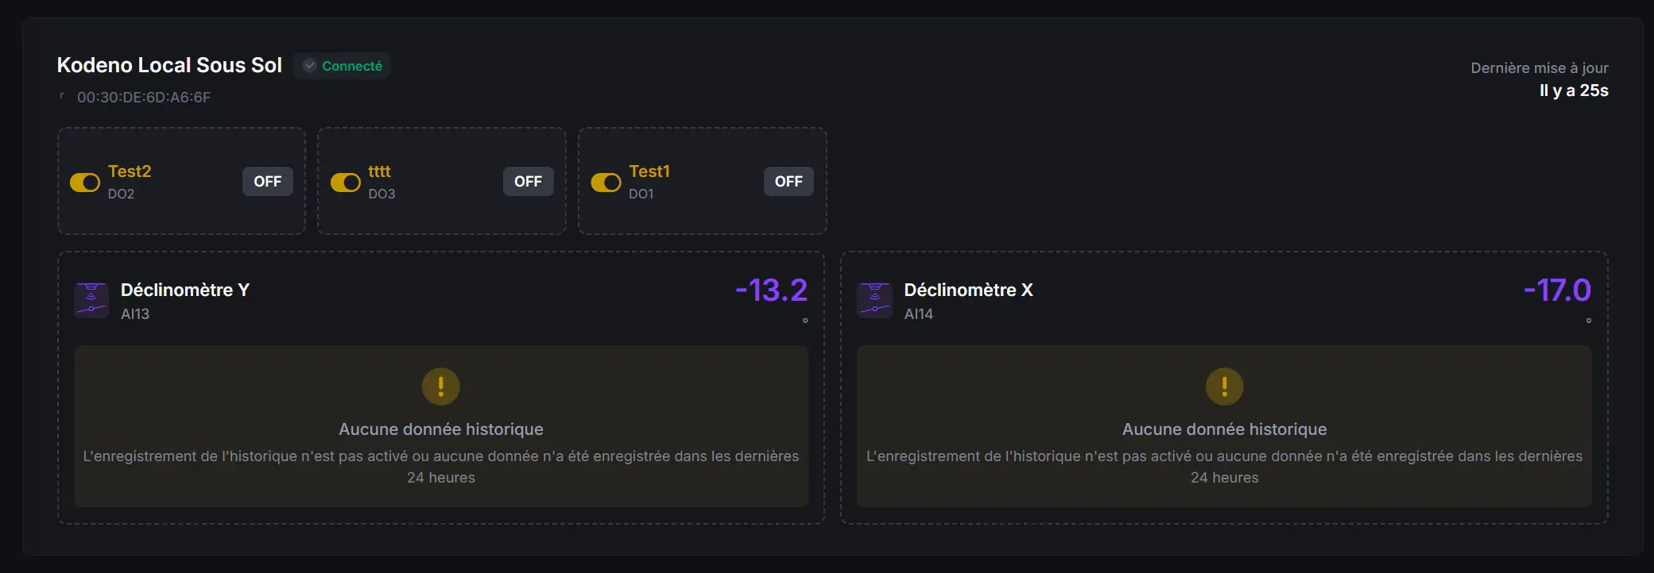1654x573 pixels.
Task: Click the small icon beside the MAC address
Action: click(62, 96)
